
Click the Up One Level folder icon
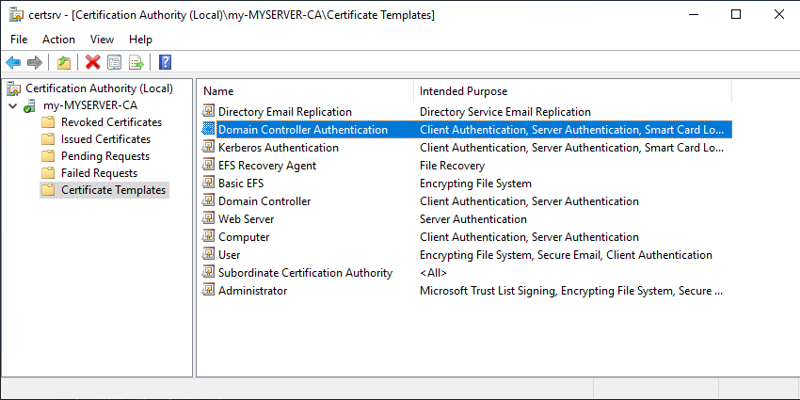point(63,62)
